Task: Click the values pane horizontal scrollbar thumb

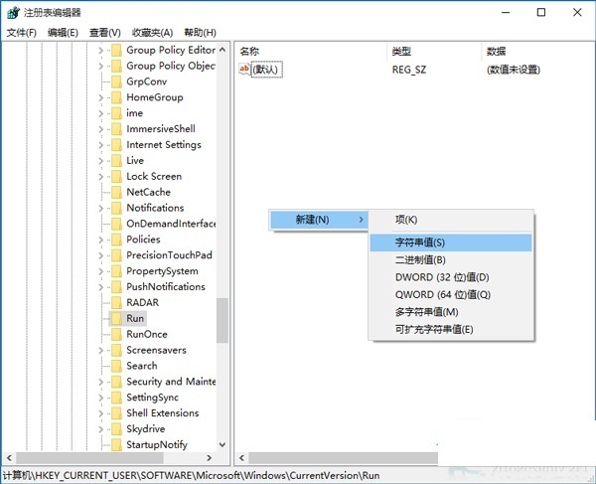Action: 344,458
